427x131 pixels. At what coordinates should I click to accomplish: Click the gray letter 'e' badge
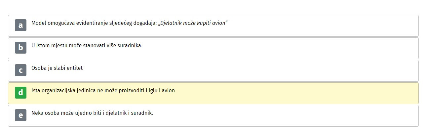(20, 115)
